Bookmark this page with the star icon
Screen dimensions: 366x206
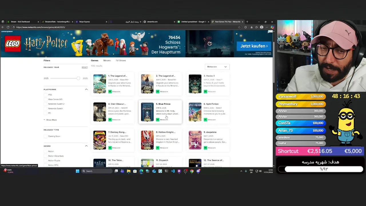239,27
